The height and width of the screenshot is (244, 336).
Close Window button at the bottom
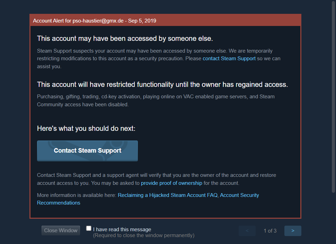(x=61, y=231)
